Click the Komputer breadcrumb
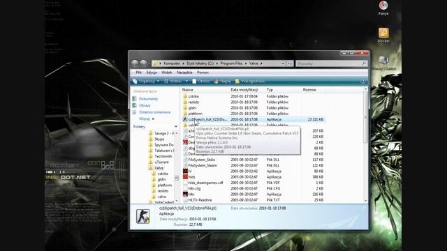 172,63
